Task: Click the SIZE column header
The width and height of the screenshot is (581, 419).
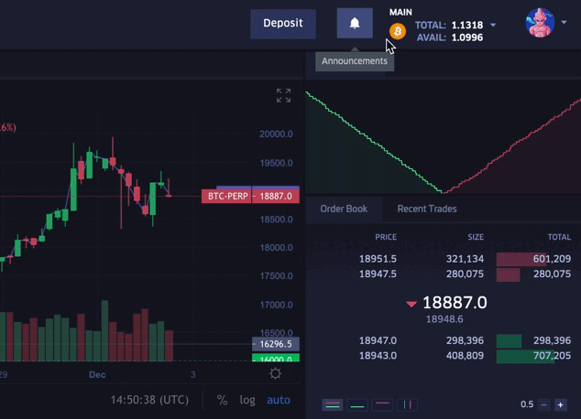Action: coord(476,237)
